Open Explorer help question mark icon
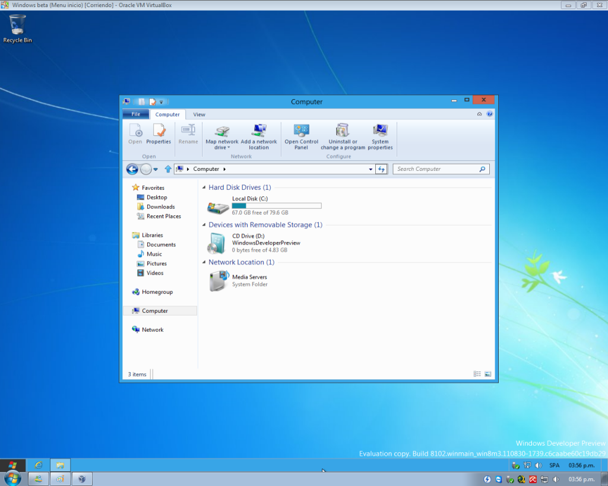 [490, 114]
